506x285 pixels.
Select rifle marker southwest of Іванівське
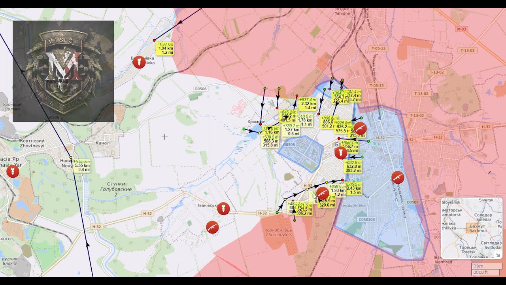tap(212, 227)
